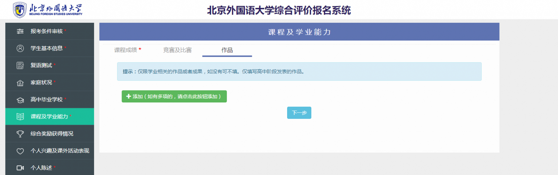Click the person icon beside 学生基本信息
The image size is (558, 175).
20,48
